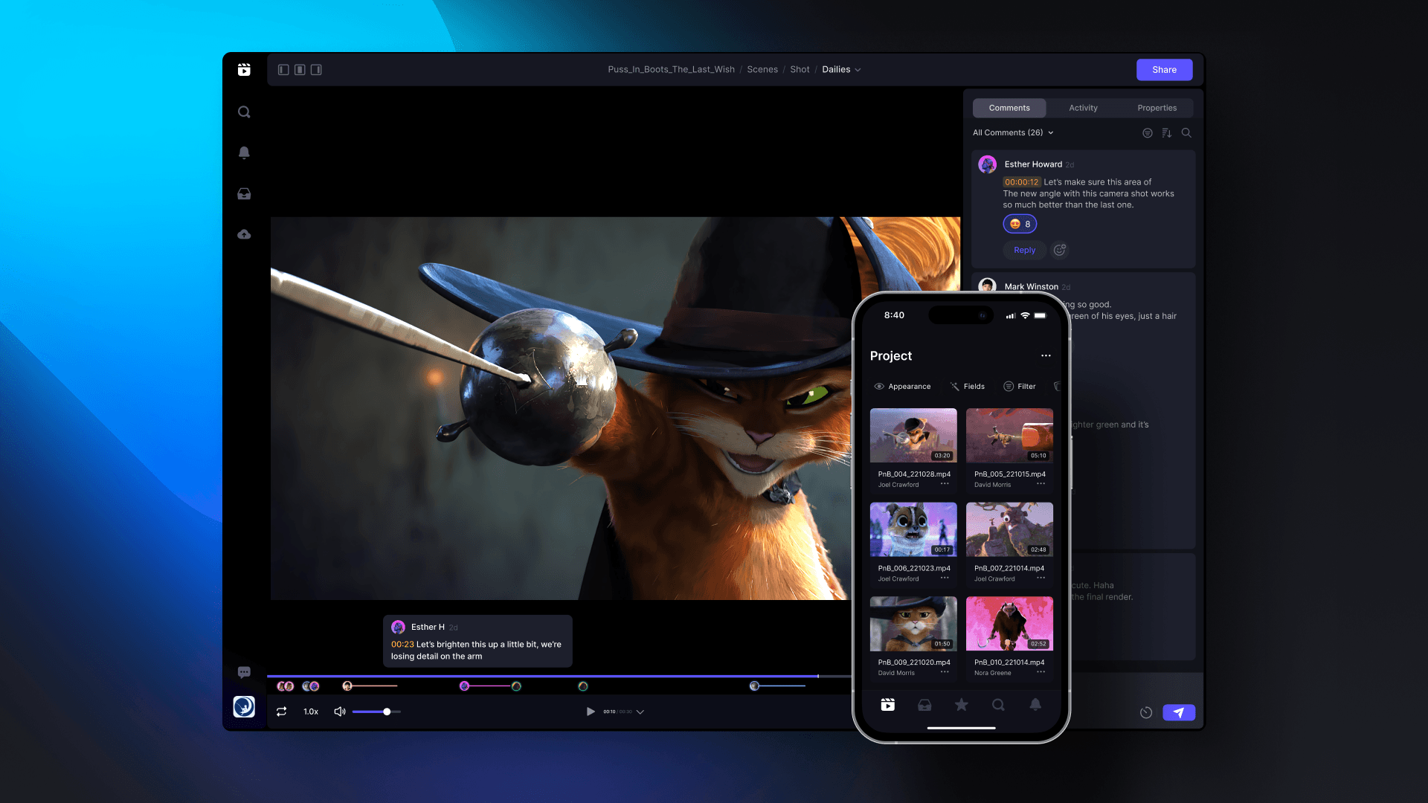Open chat bubble icon in left sidebar

pos(244,672)
